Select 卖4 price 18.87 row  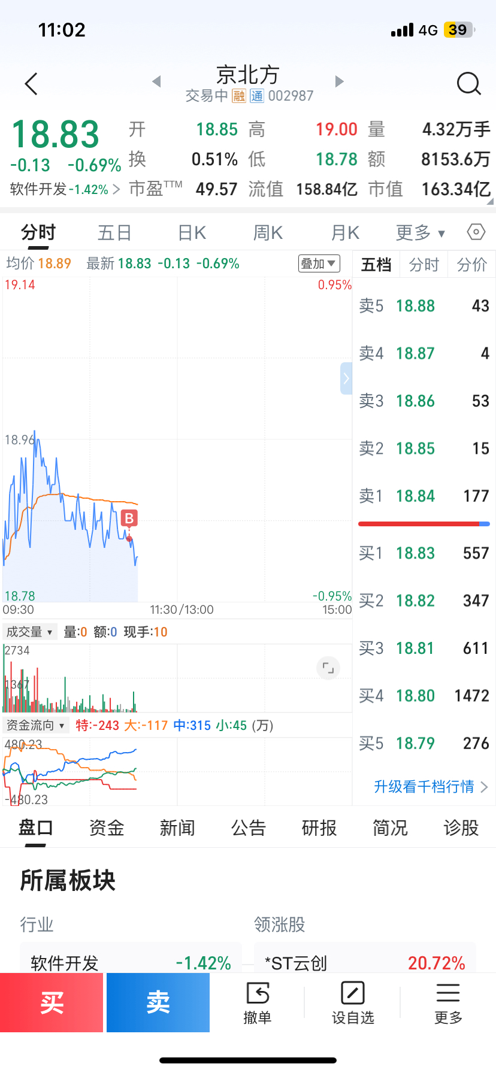424,353
